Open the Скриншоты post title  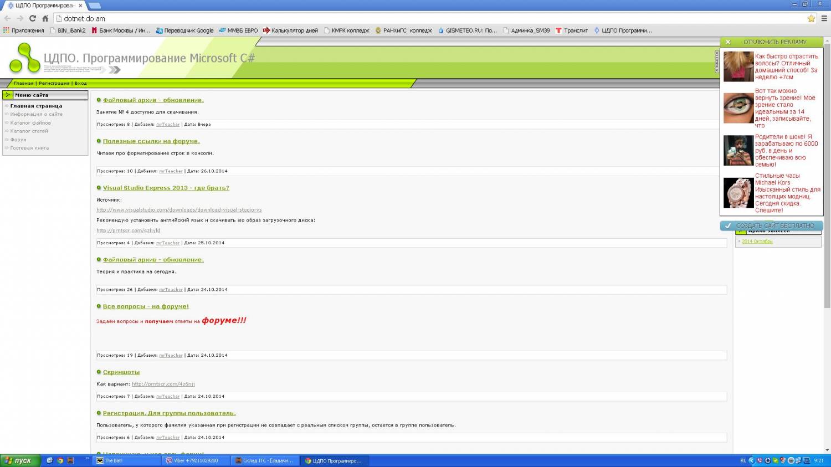tap(121, 372)
